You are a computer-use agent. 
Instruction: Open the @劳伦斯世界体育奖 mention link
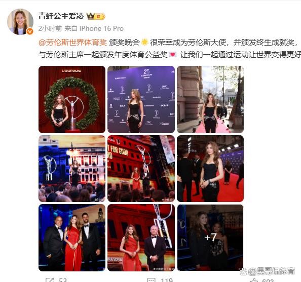coord(72,43)
